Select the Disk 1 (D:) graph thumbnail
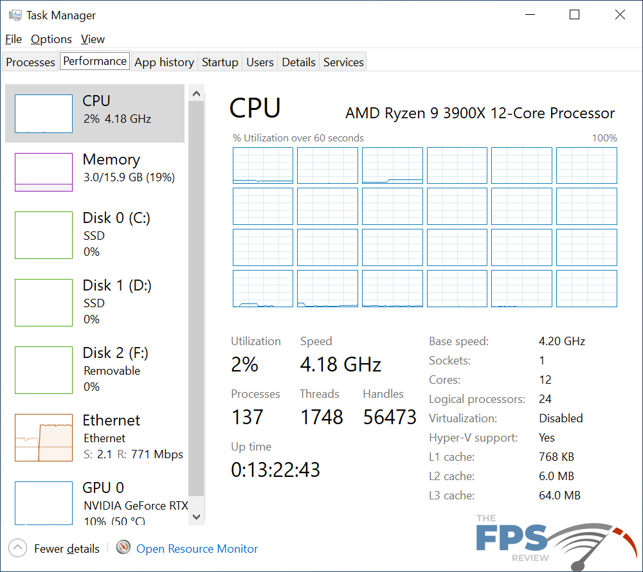Viewport: 643px width, 572px height. 44,303
